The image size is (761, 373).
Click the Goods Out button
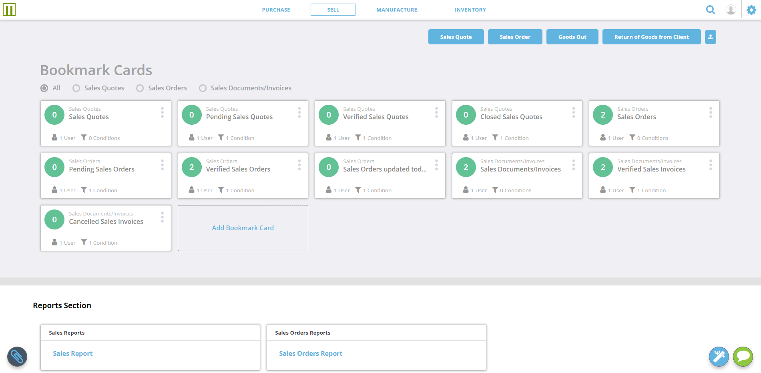pos(572,37)
